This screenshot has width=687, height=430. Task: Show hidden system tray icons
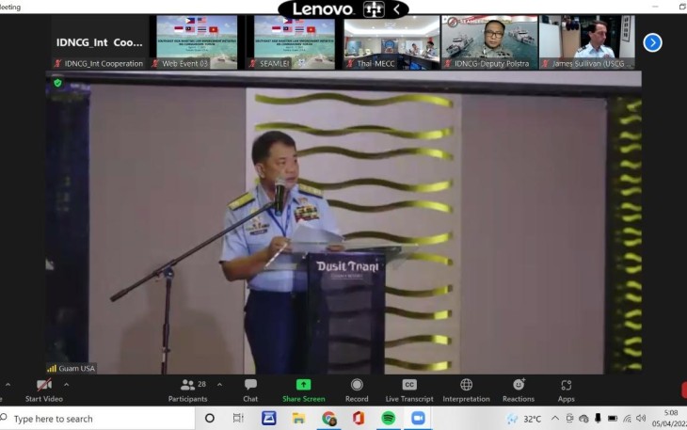(554, 418)
